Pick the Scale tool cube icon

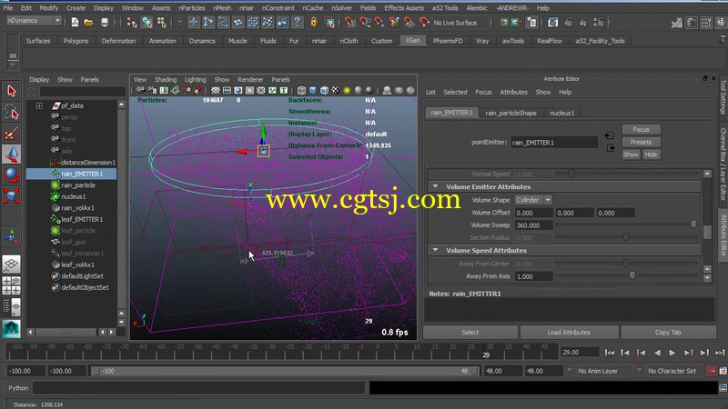coord(12,195)
